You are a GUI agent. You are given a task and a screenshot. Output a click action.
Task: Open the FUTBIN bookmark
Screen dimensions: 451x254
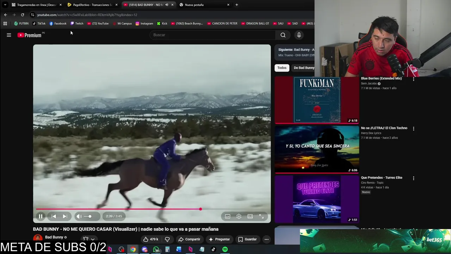tap(21, 24)
